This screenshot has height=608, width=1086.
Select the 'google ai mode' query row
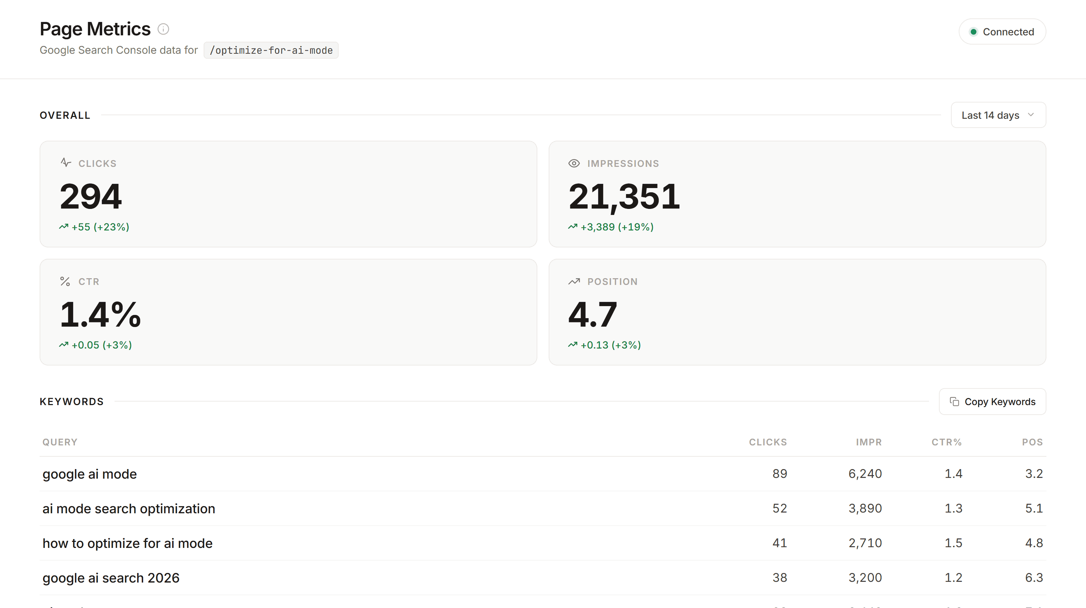point(543,474)
